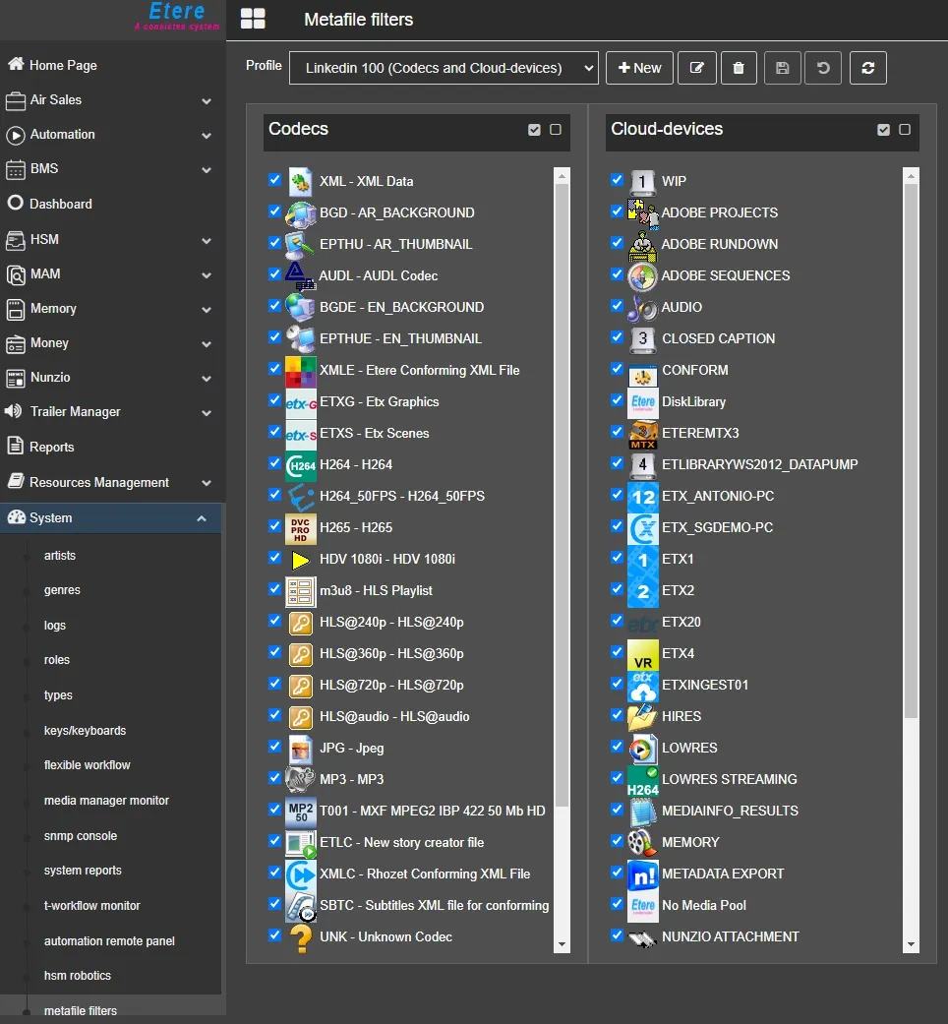
Task: Click the refresh icon in the toolbar
Action: [867, 68]
